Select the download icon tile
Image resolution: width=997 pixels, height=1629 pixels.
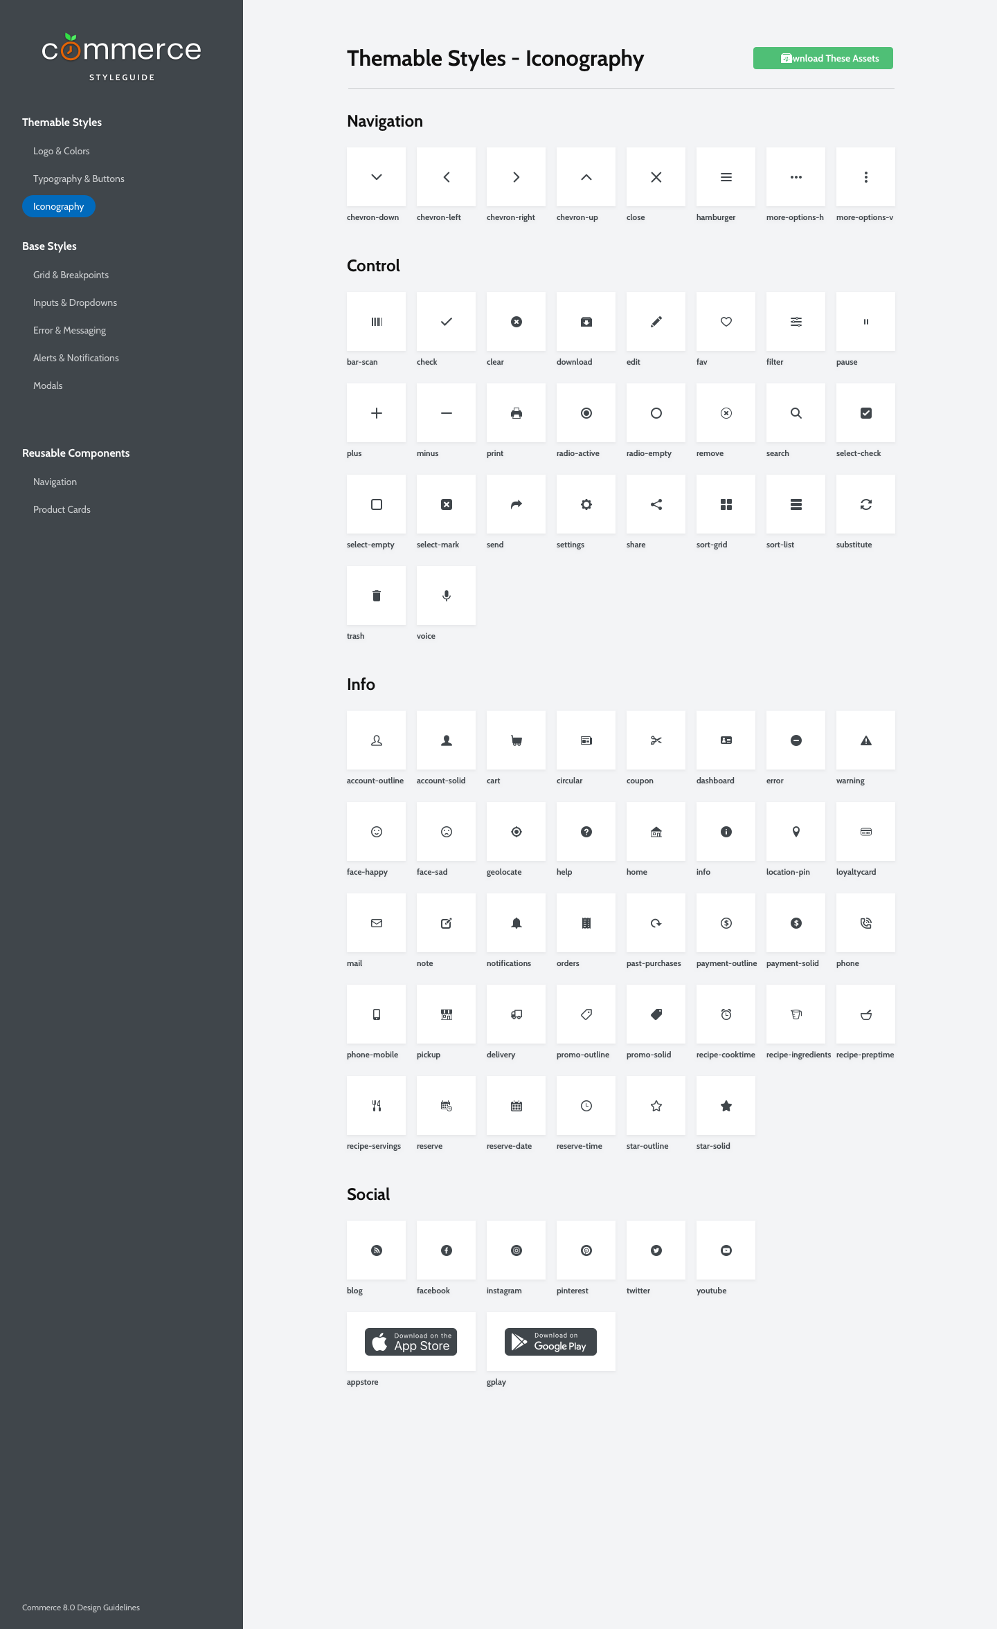586,322
